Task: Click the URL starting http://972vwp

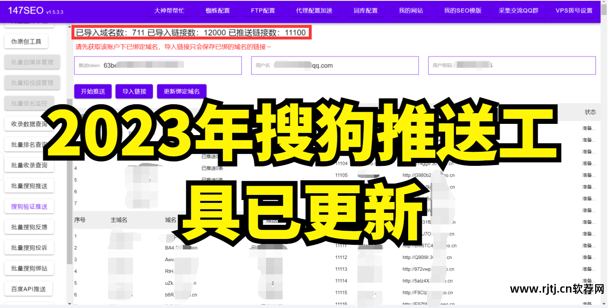Action: [x=428, y=269]
